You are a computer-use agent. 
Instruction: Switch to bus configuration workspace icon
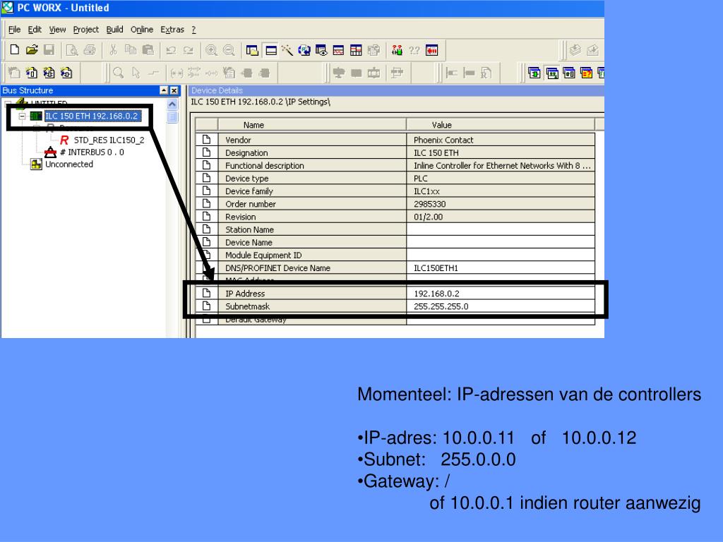[x=552, y=73]
